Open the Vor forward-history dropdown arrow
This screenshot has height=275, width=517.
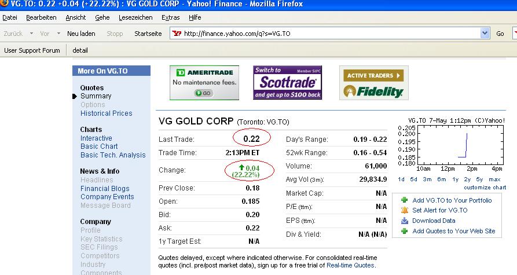pos(58,34)
